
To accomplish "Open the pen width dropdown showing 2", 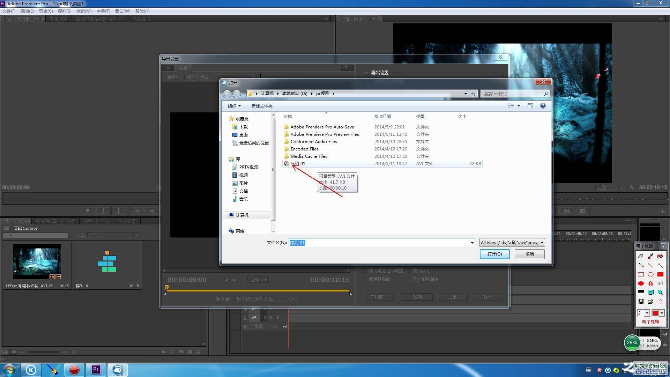I will coord(647,313).
